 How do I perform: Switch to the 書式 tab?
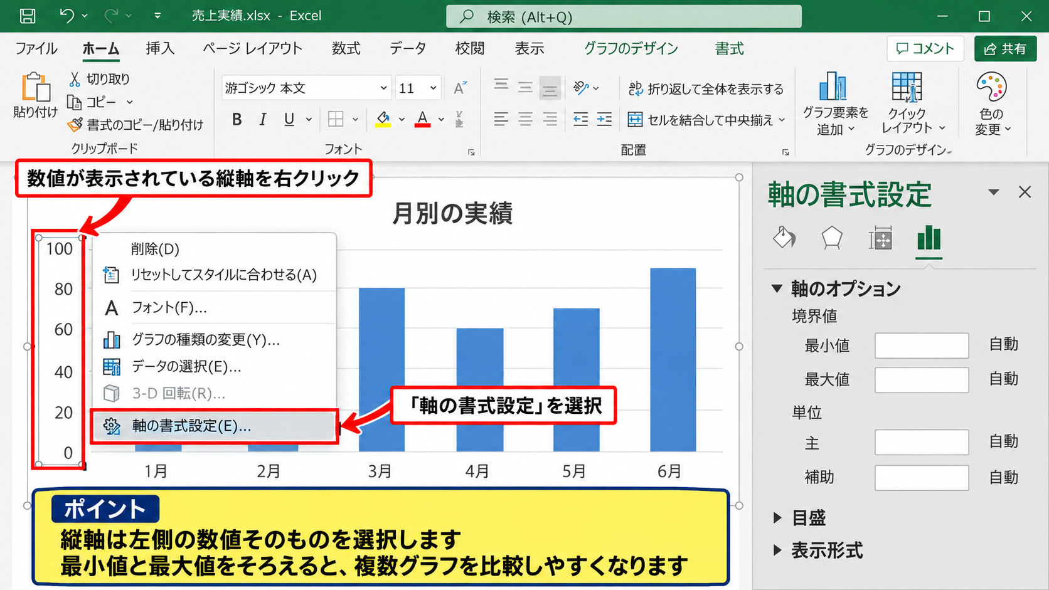pyautogui.click(x=730, y=49)
